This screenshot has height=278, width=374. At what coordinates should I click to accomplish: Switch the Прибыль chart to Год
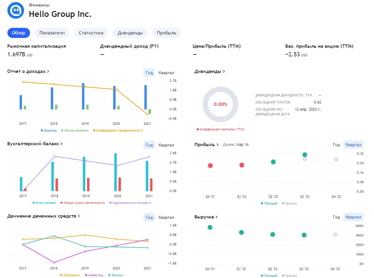point(336,145)
